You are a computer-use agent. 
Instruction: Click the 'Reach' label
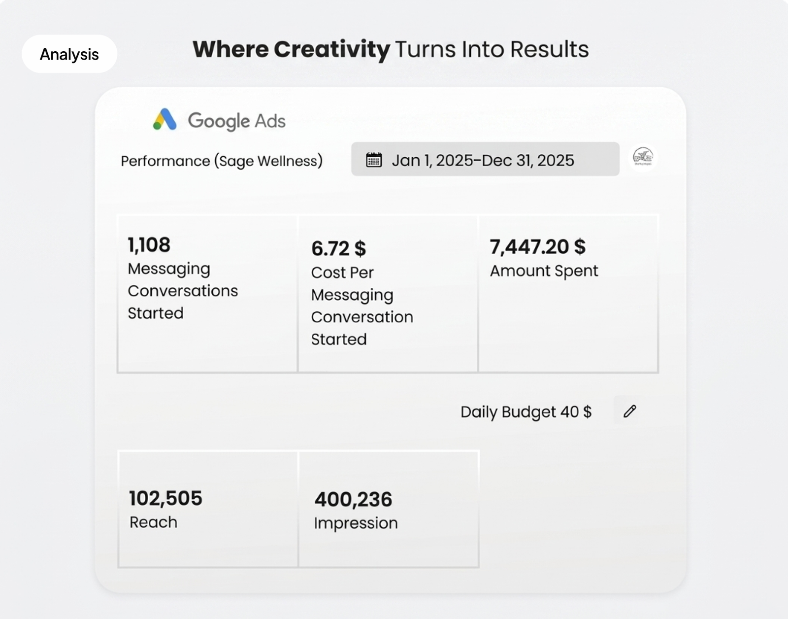[x=153, y=522]
